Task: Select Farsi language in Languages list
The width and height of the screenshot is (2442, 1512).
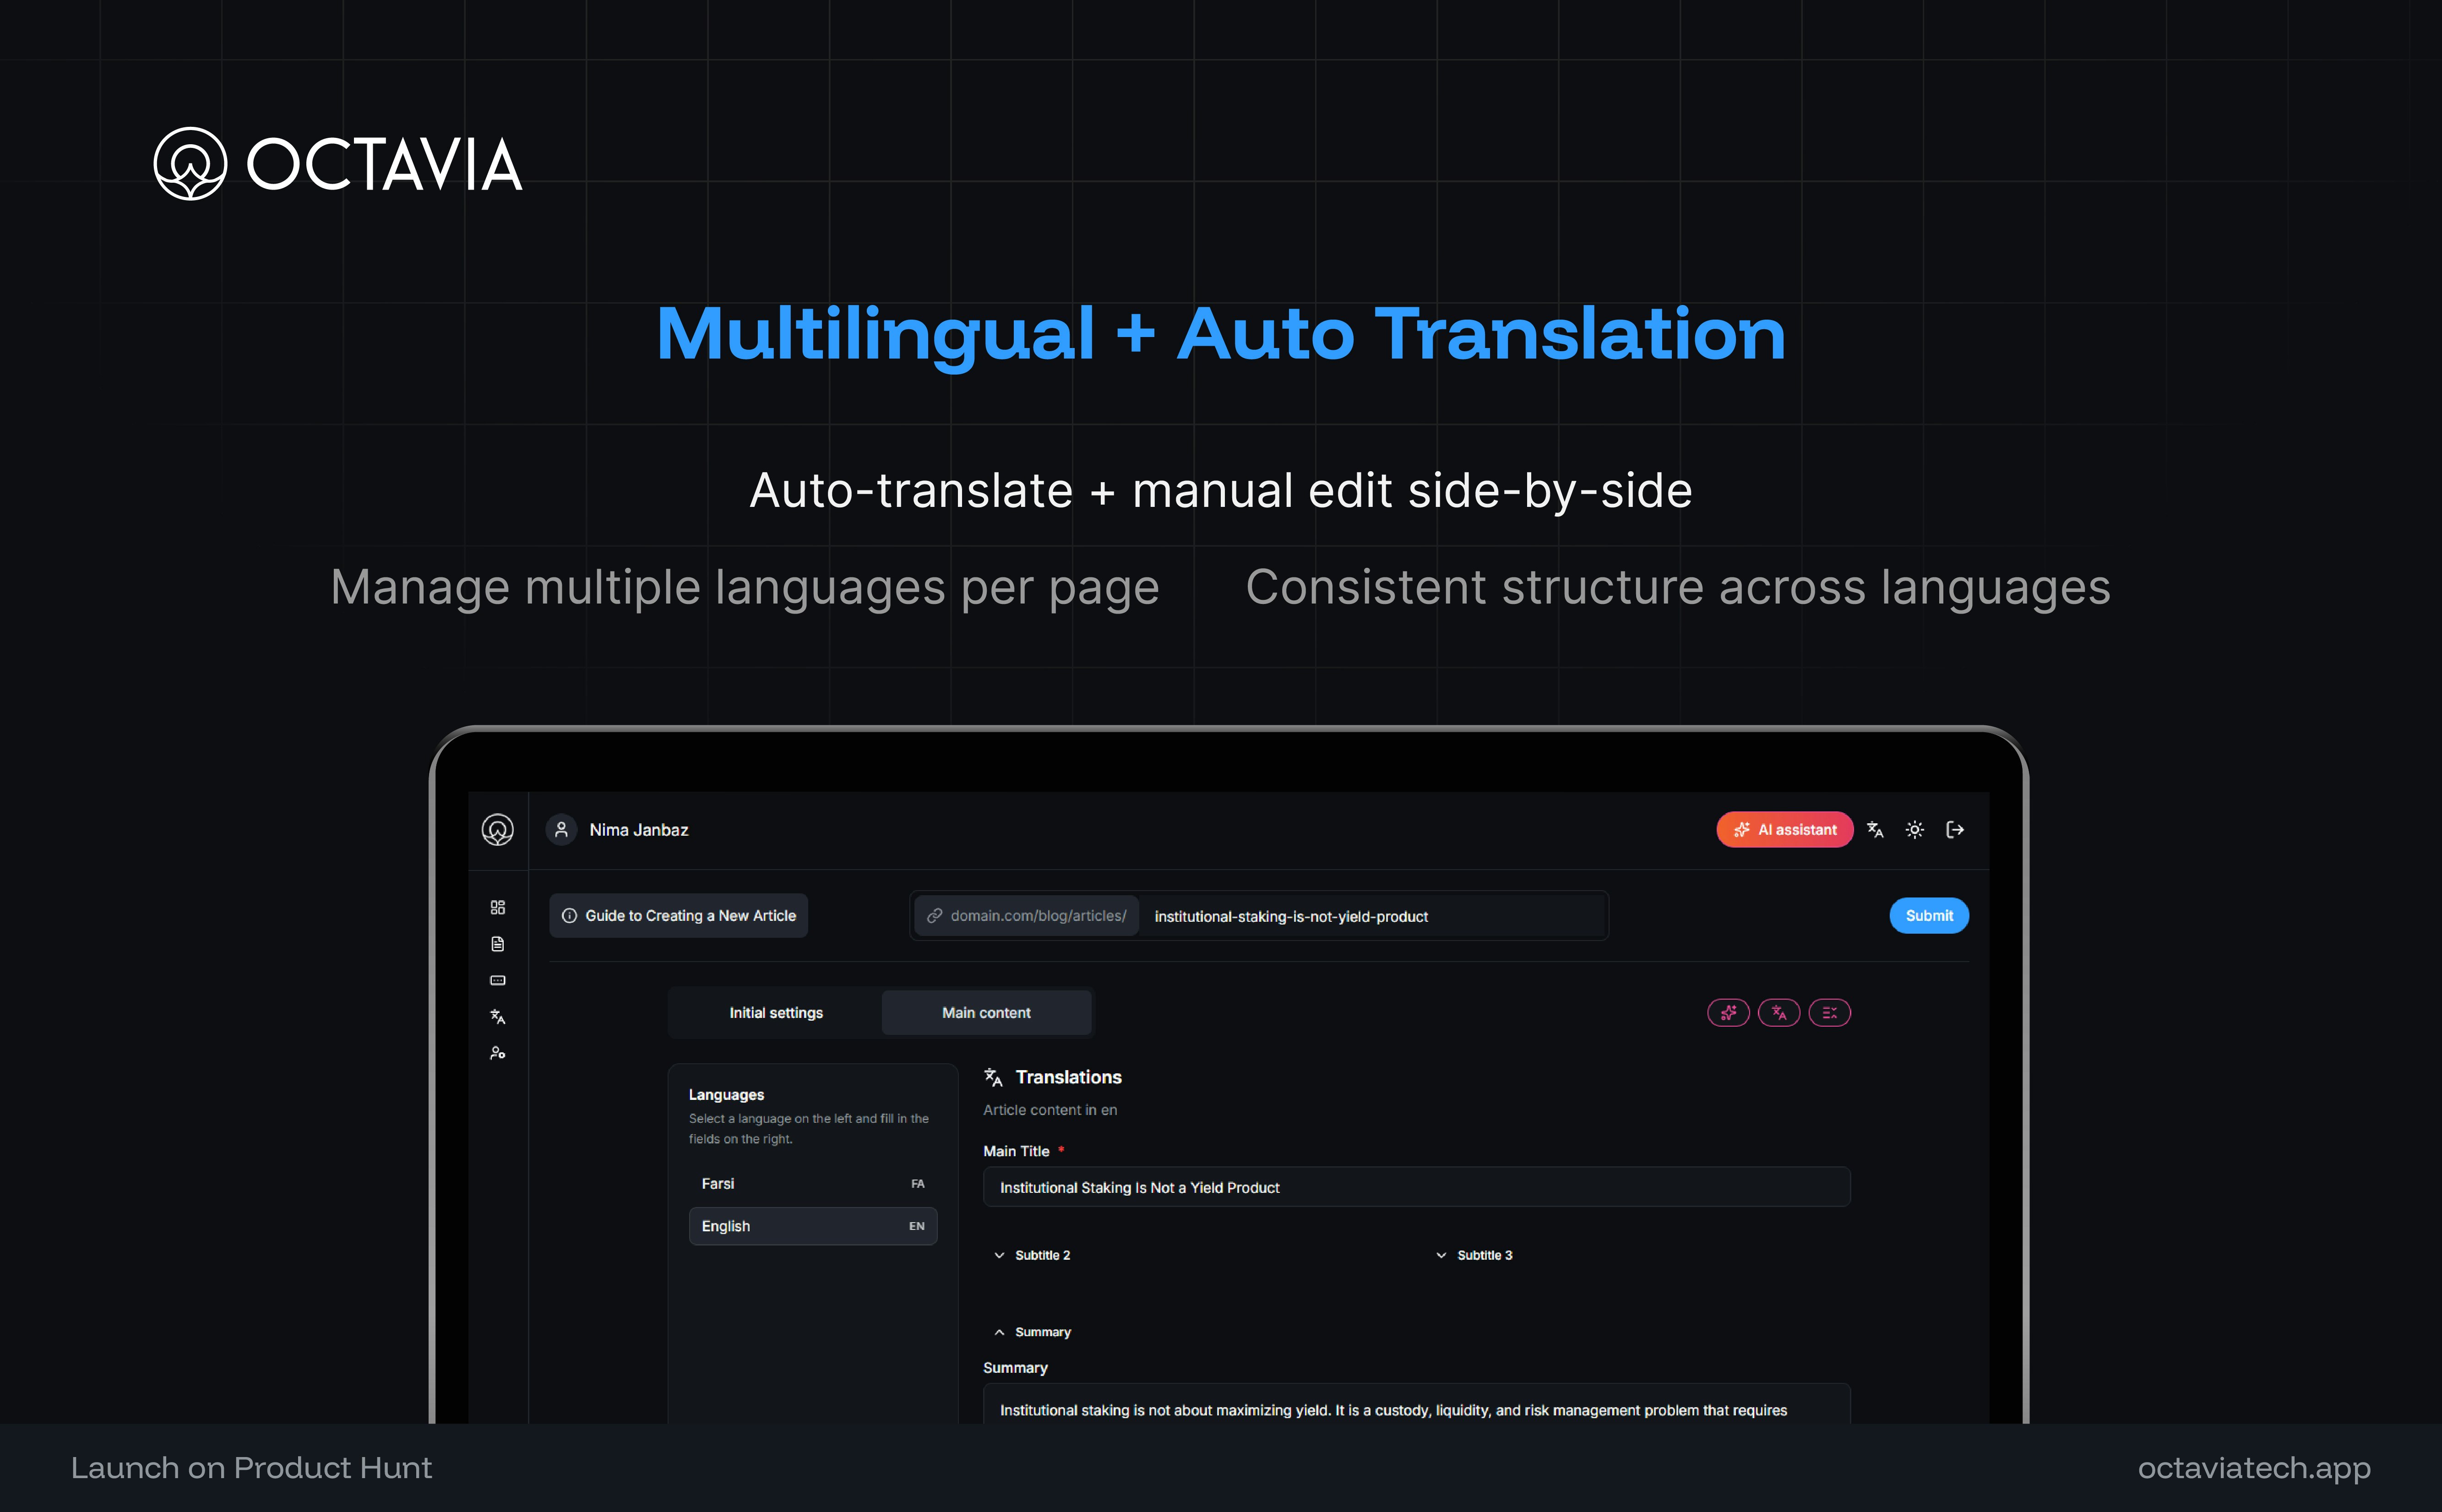Action: pyautogui.click(x=812, y=1183)
